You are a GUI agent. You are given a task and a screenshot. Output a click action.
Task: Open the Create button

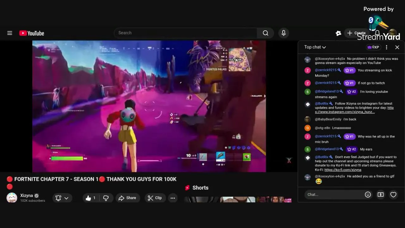point(356,33)
